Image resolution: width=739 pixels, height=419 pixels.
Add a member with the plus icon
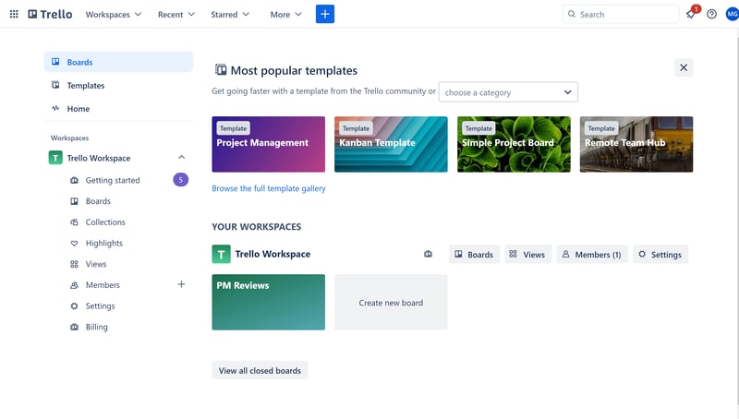pyautogui.click(x=181, y=284)
